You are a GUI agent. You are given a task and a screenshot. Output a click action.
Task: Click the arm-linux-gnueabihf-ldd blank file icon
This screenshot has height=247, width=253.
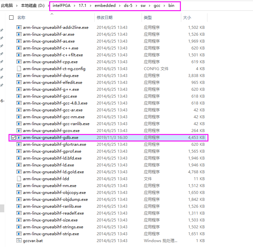click(x=19, y=179)
